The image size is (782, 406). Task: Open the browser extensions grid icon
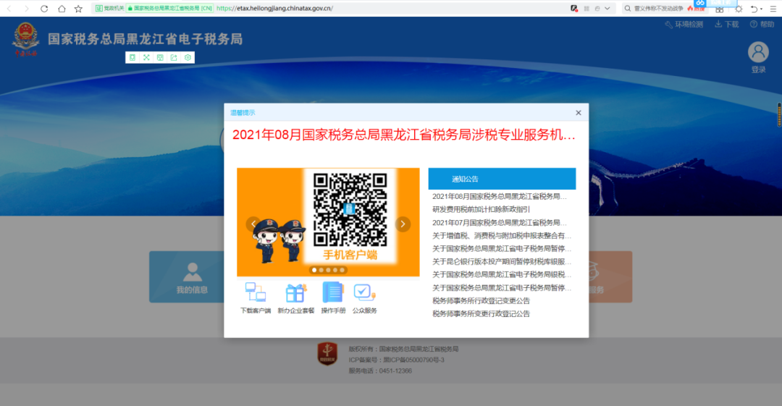point(719,9)
